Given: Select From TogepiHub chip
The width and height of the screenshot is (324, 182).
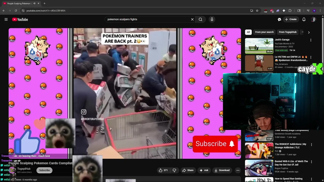Looking at the screenshot, I should 288,32.
